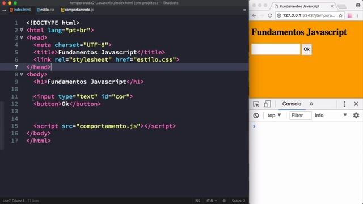Click the site info icon in the address bar
Screen dimensions: 363x204
(x=279, y=15)
